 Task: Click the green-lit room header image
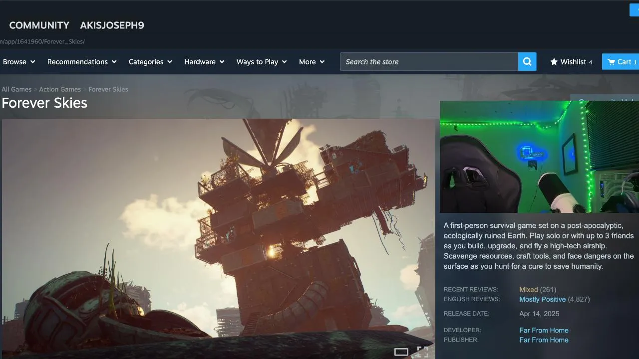pyautogui.click(x=539, y=157)
